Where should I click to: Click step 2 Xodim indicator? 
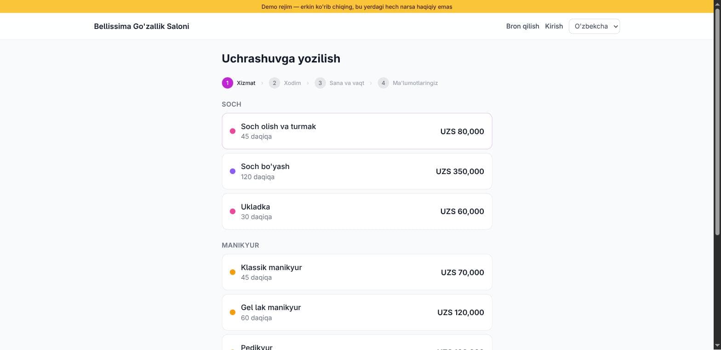[285, 83]
